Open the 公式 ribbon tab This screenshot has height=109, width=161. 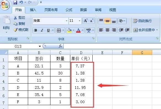click(x=69, y=10)
